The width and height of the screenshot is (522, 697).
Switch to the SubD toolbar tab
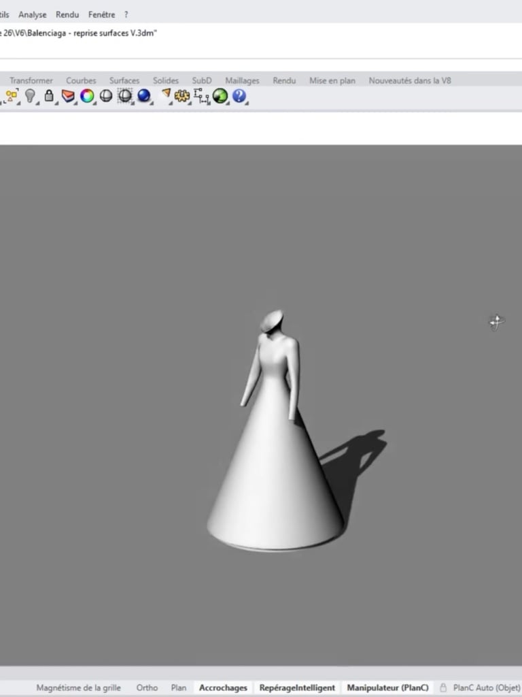tap(201, 80)
